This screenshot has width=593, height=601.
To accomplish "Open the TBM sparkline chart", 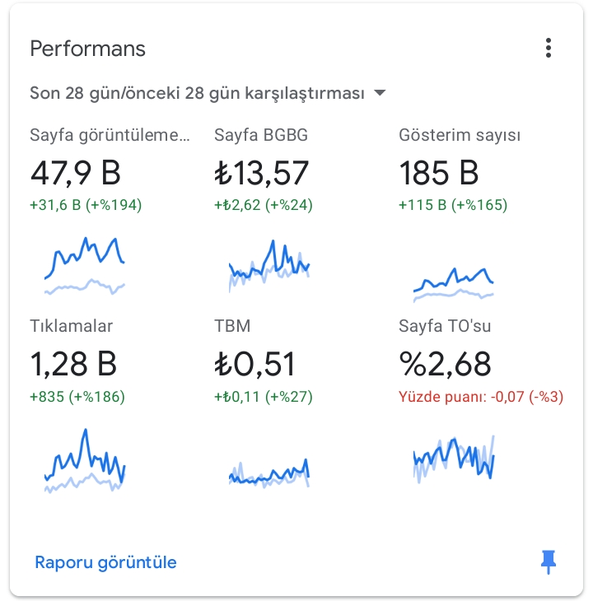I will click(269, 473).
